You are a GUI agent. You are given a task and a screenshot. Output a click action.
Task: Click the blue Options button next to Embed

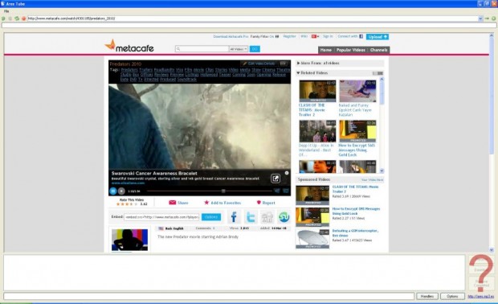point(211,217)
